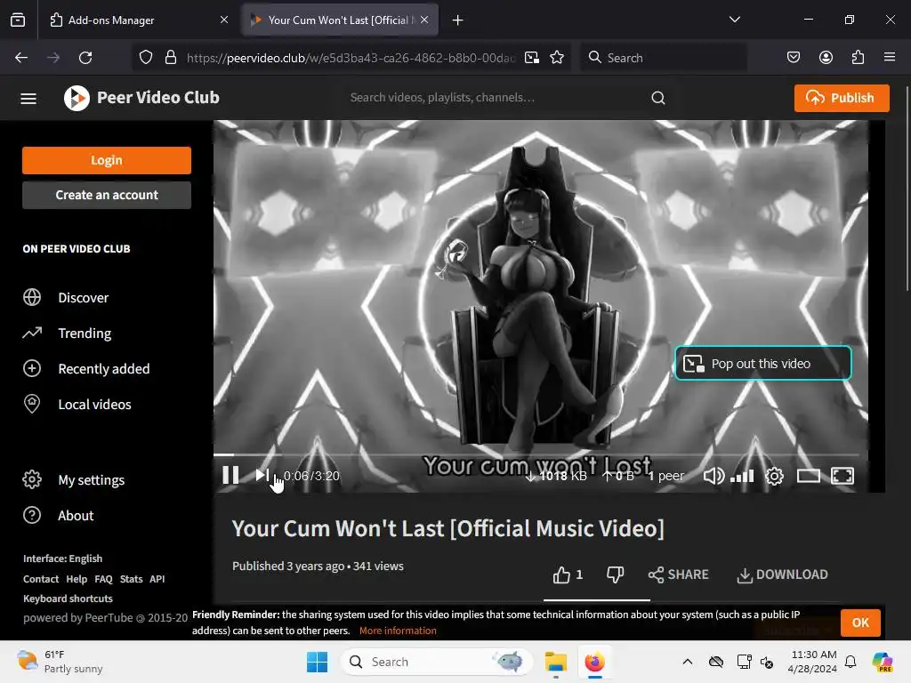Show hidden system tray icons
Image resolution: width=911 pixels, height=683 pixels.
pos(688,662)
